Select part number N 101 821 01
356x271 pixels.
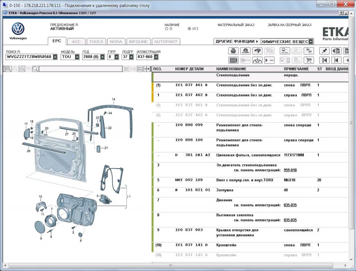(x=193, y=190)
